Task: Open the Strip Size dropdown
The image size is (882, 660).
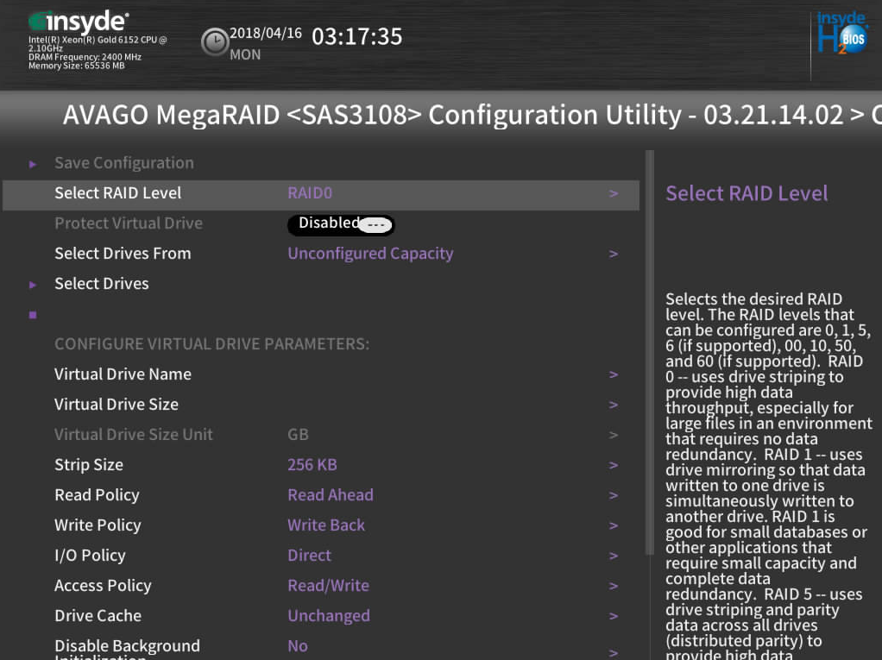Action: coord(312,464)
